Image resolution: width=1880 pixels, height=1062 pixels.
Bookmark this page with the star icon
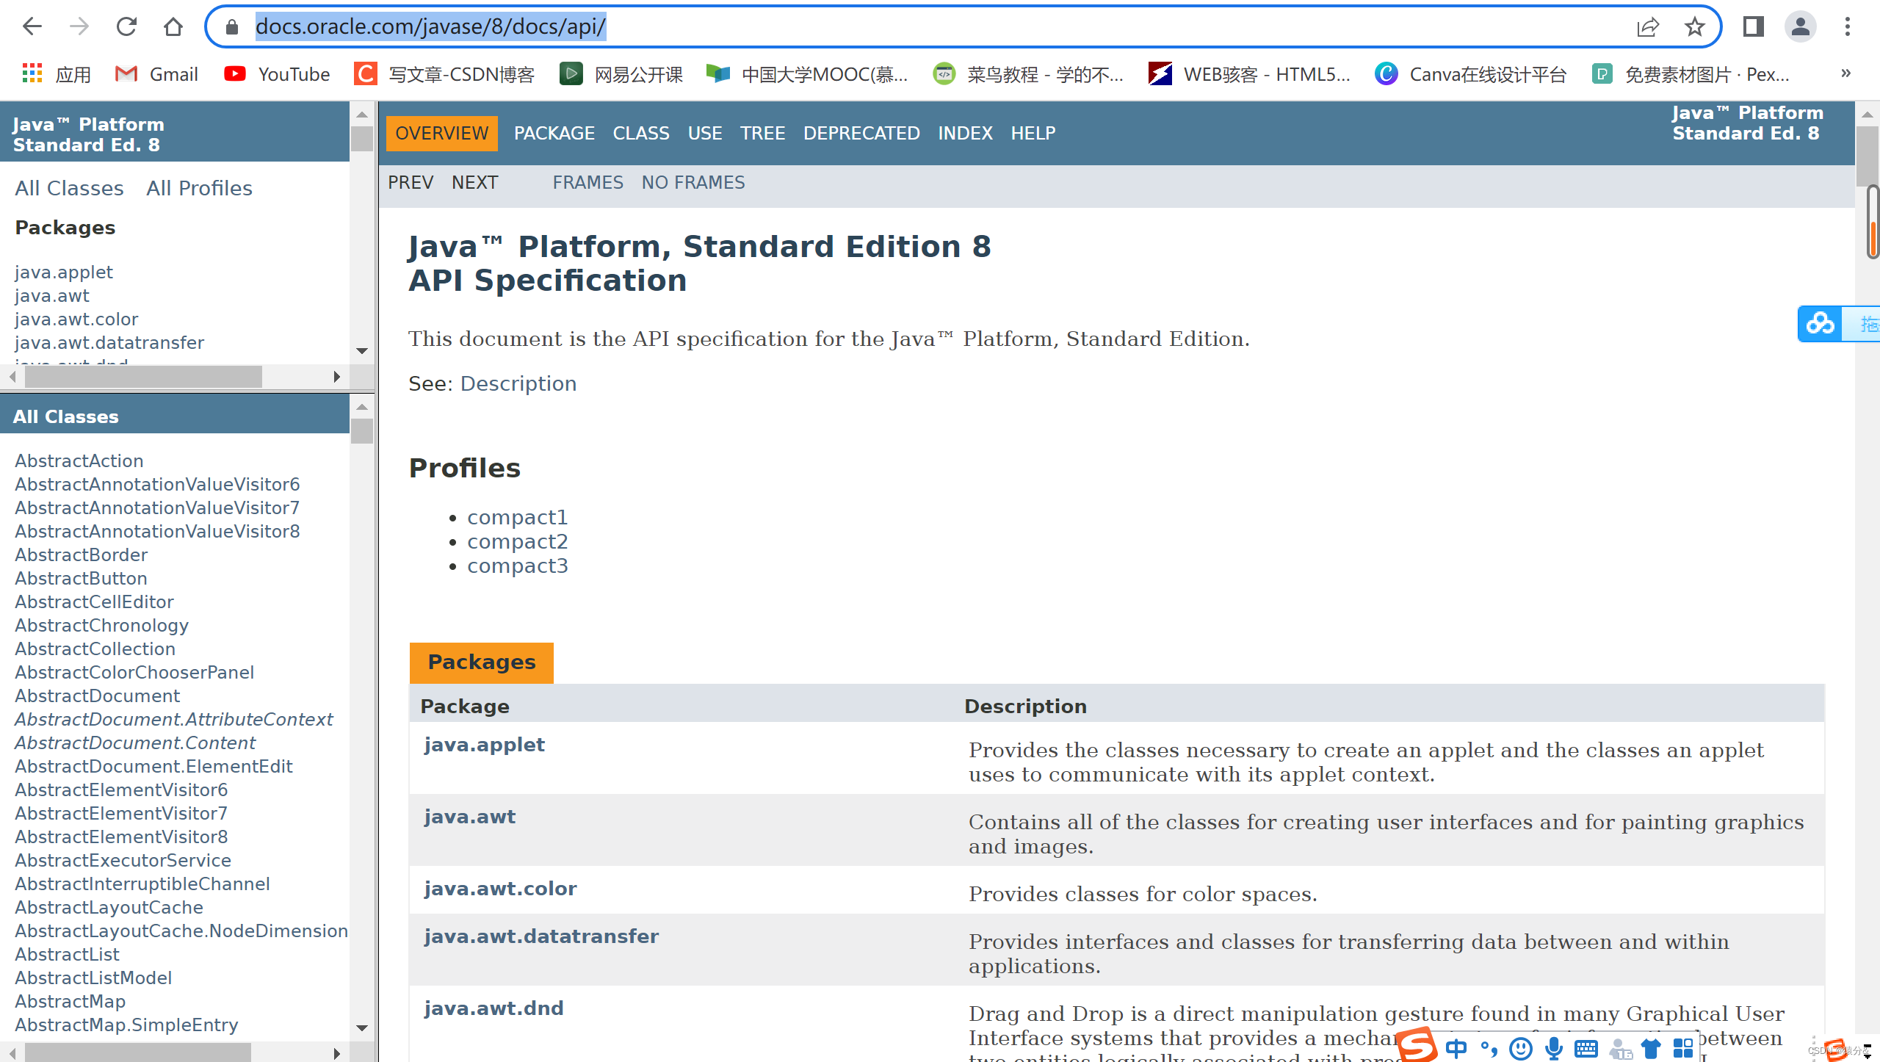click(1695, 26)
